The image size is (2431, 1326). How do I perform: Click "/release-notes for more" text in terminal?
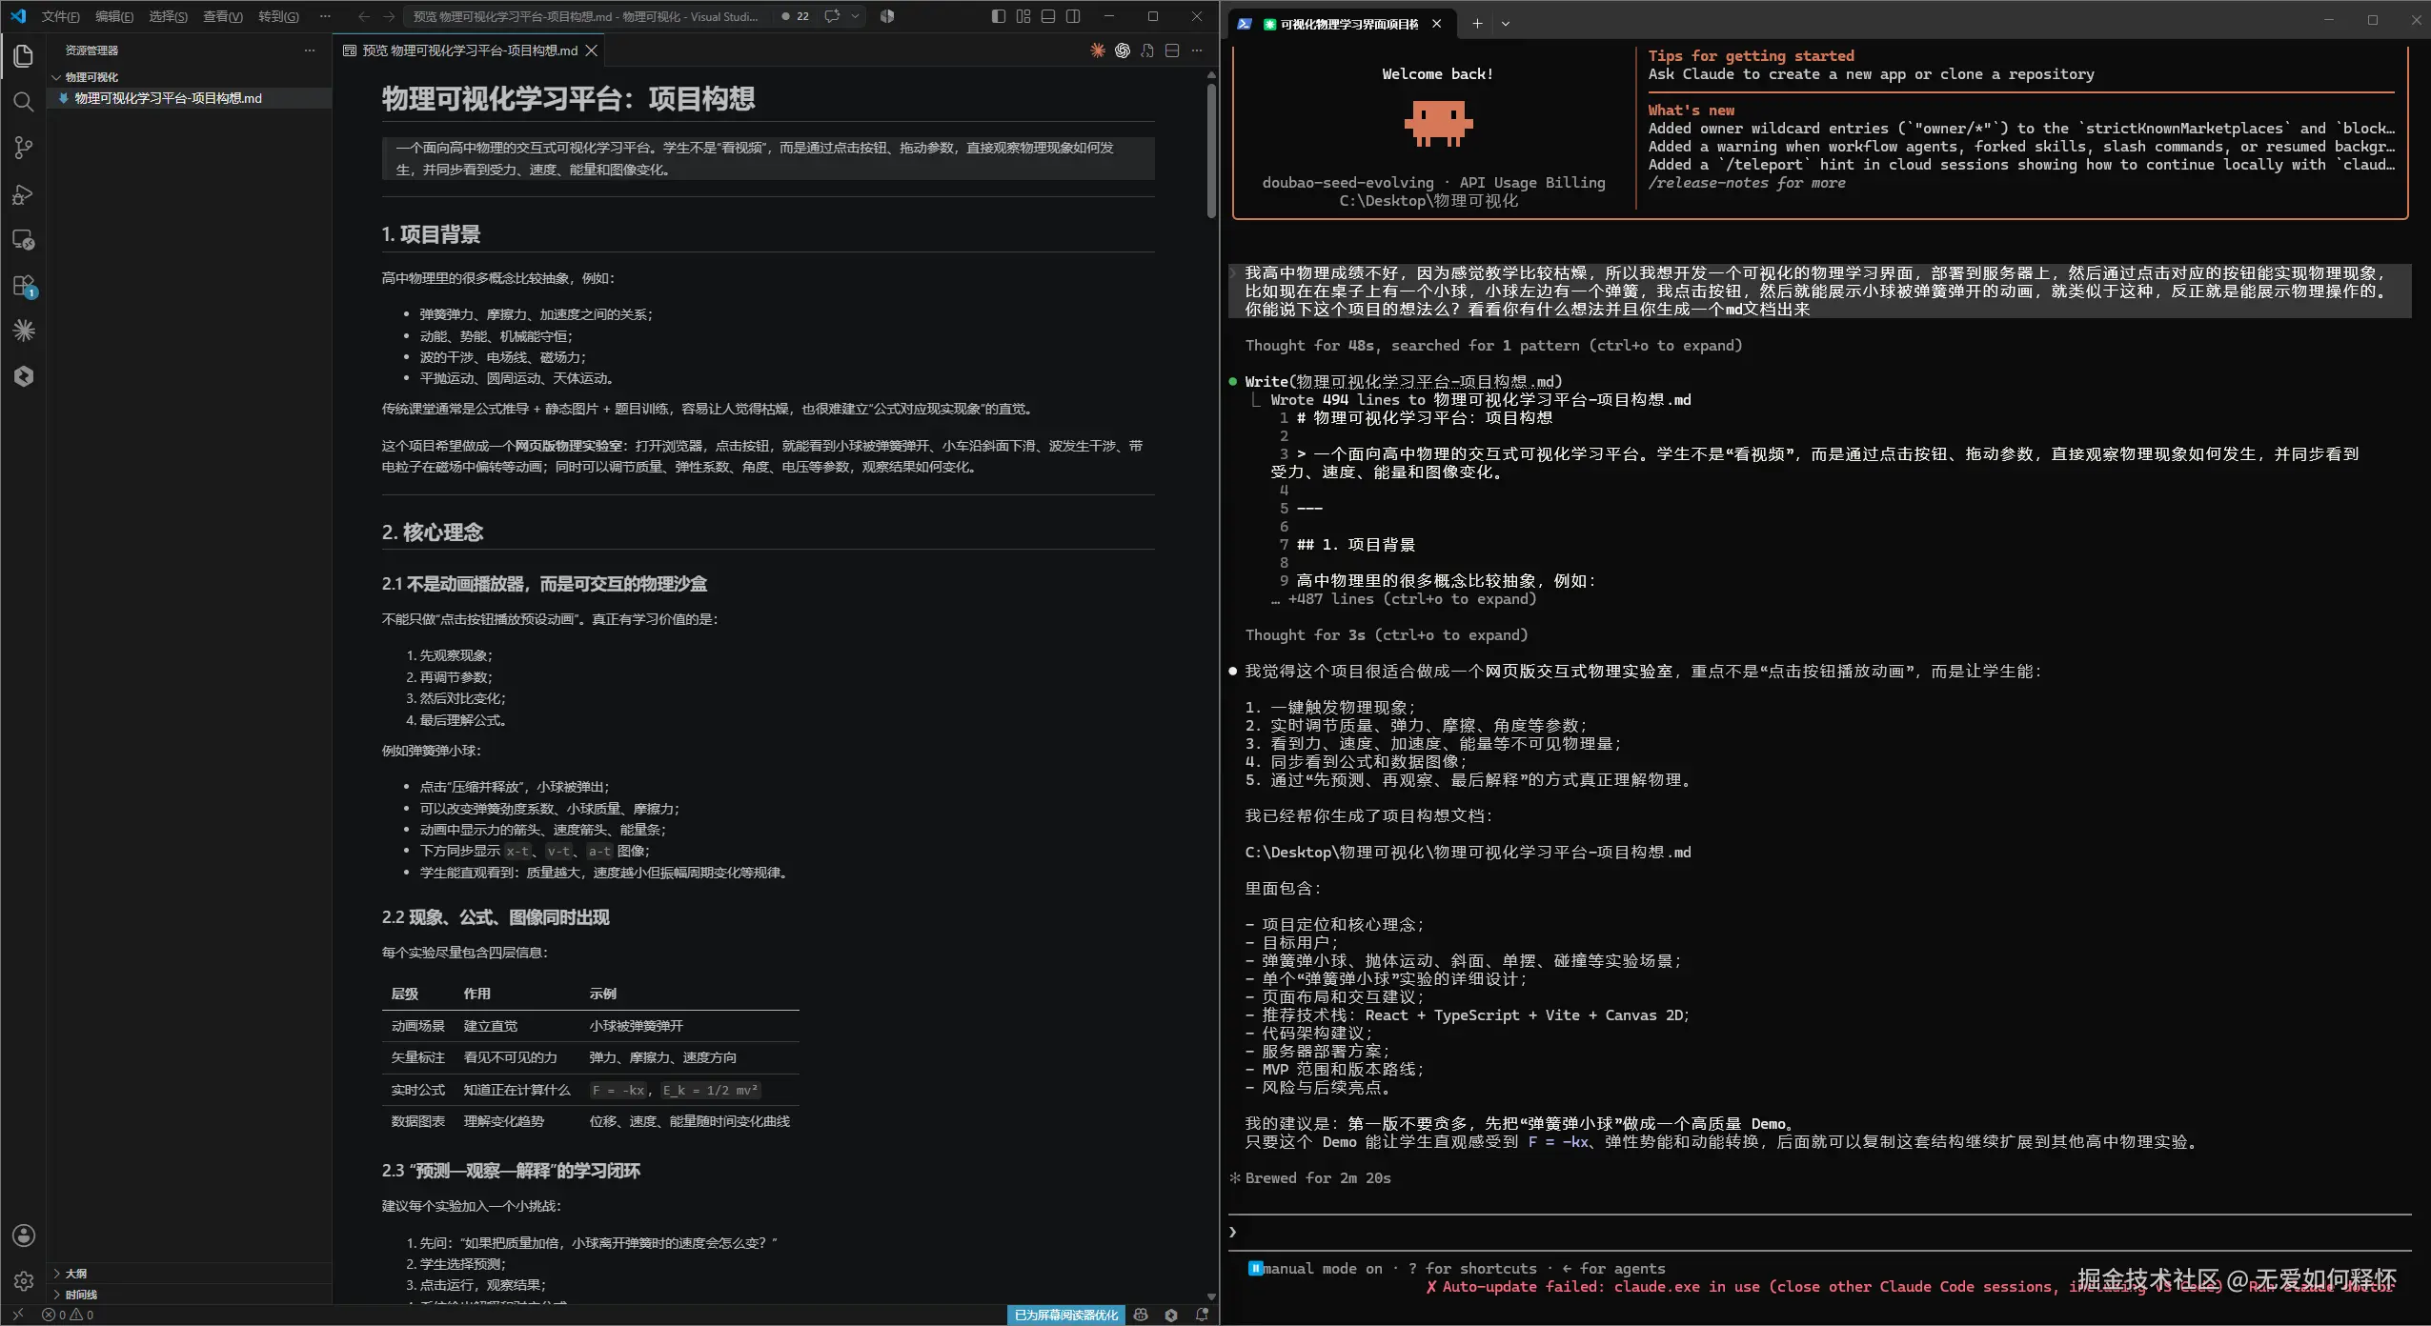tap(1747, 183)
